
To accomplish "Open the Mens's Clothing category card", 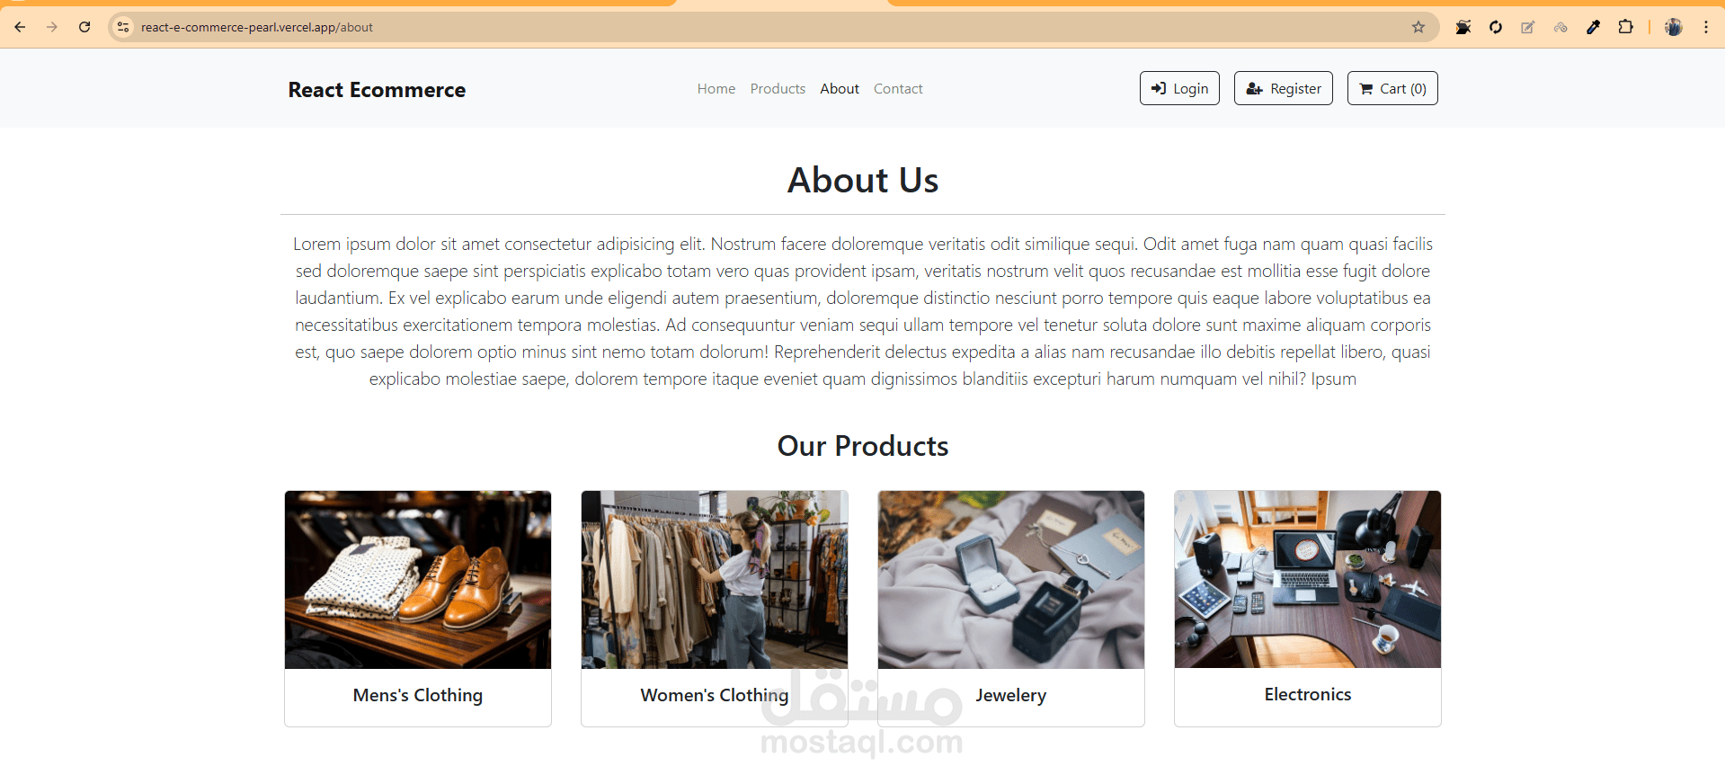I will (x=418, y=609).
